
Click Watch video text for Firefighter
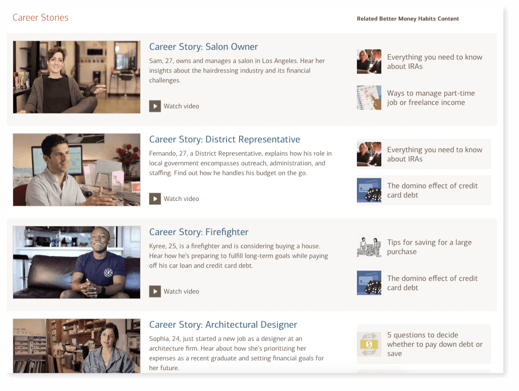[182, 291]
